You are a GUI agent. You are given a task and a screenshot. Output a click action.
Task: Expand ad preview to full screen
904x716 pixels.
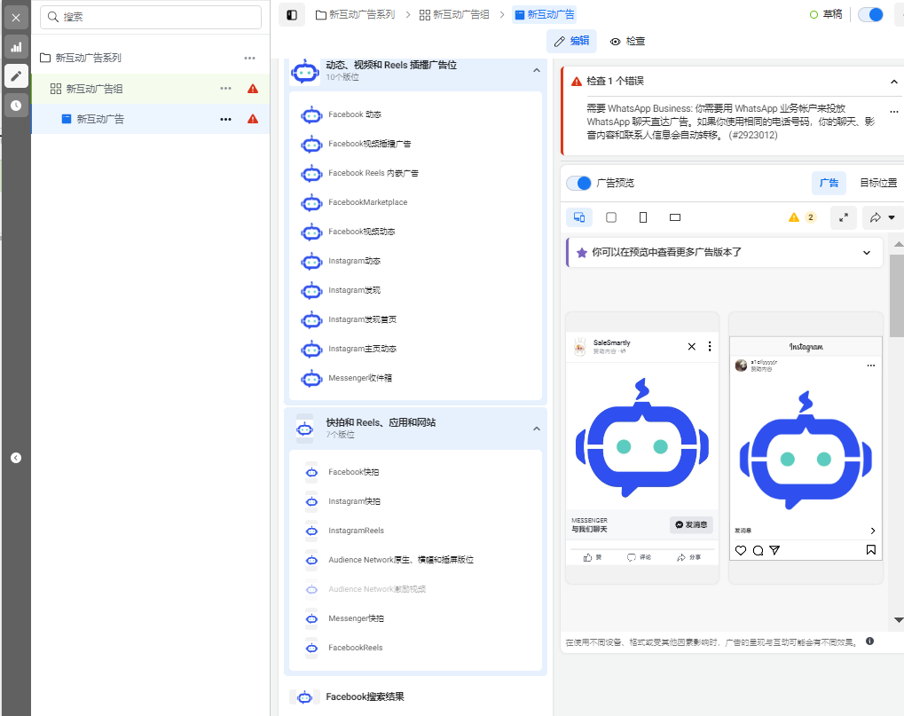(x=843, y=217)
